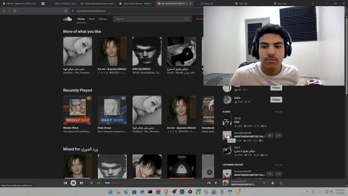Open a new browser tab

pos(313,4)
